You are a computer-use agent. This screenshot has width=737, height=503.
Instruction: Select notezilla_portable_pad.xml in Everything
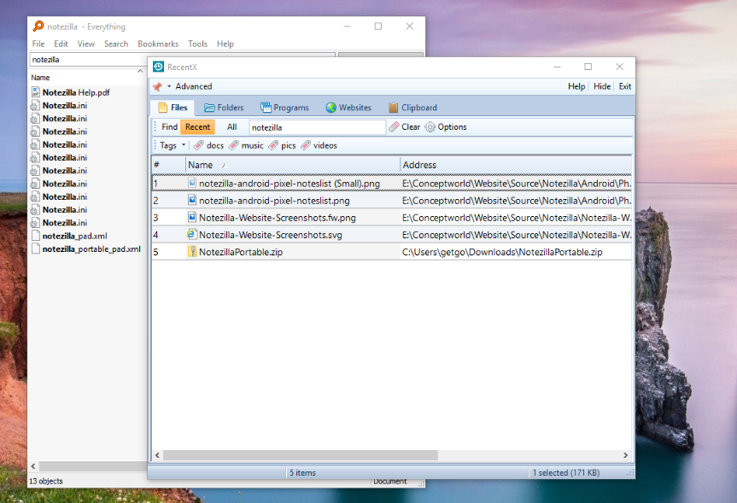(91, 249)
